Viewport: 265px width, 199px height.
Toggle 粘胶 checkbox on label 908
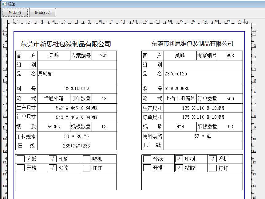click(179, 168)
